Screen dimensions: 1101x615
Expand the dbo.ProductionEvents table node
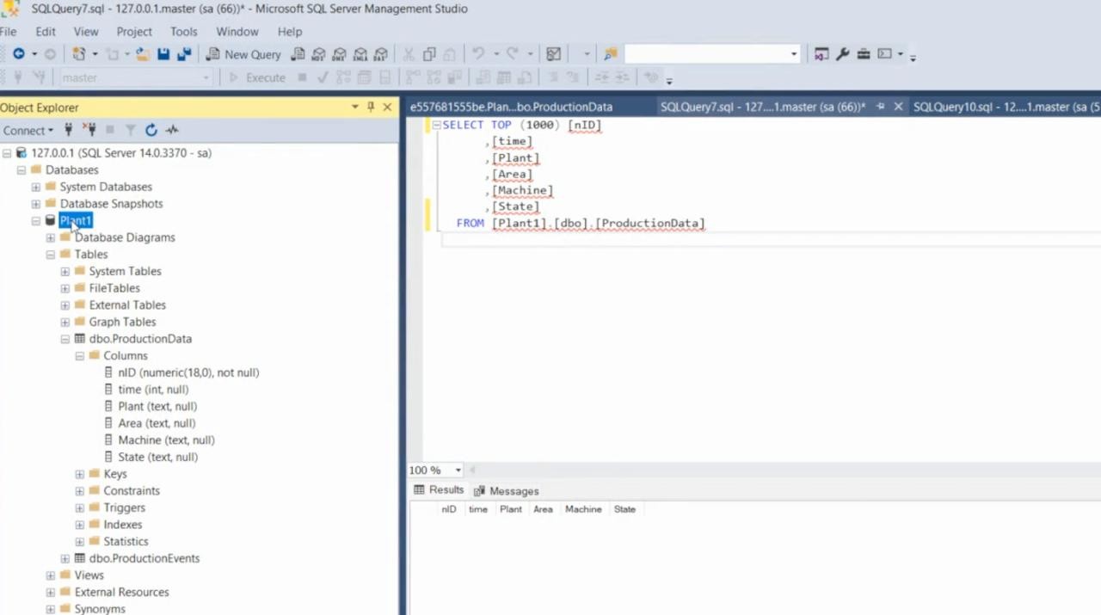click(65, 558)
